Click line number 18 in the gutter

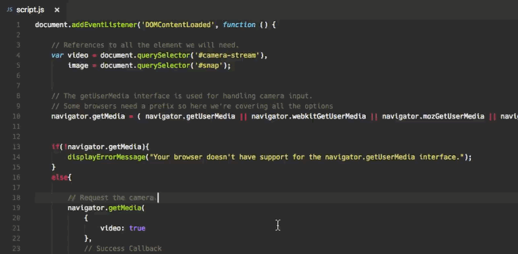pos(17,198)
